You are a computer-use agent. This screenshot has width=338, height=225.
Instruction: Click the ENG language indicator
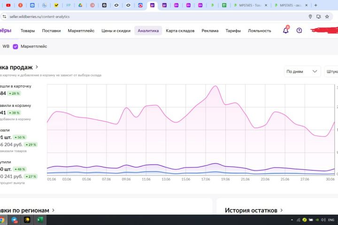(x=331, y=220)
